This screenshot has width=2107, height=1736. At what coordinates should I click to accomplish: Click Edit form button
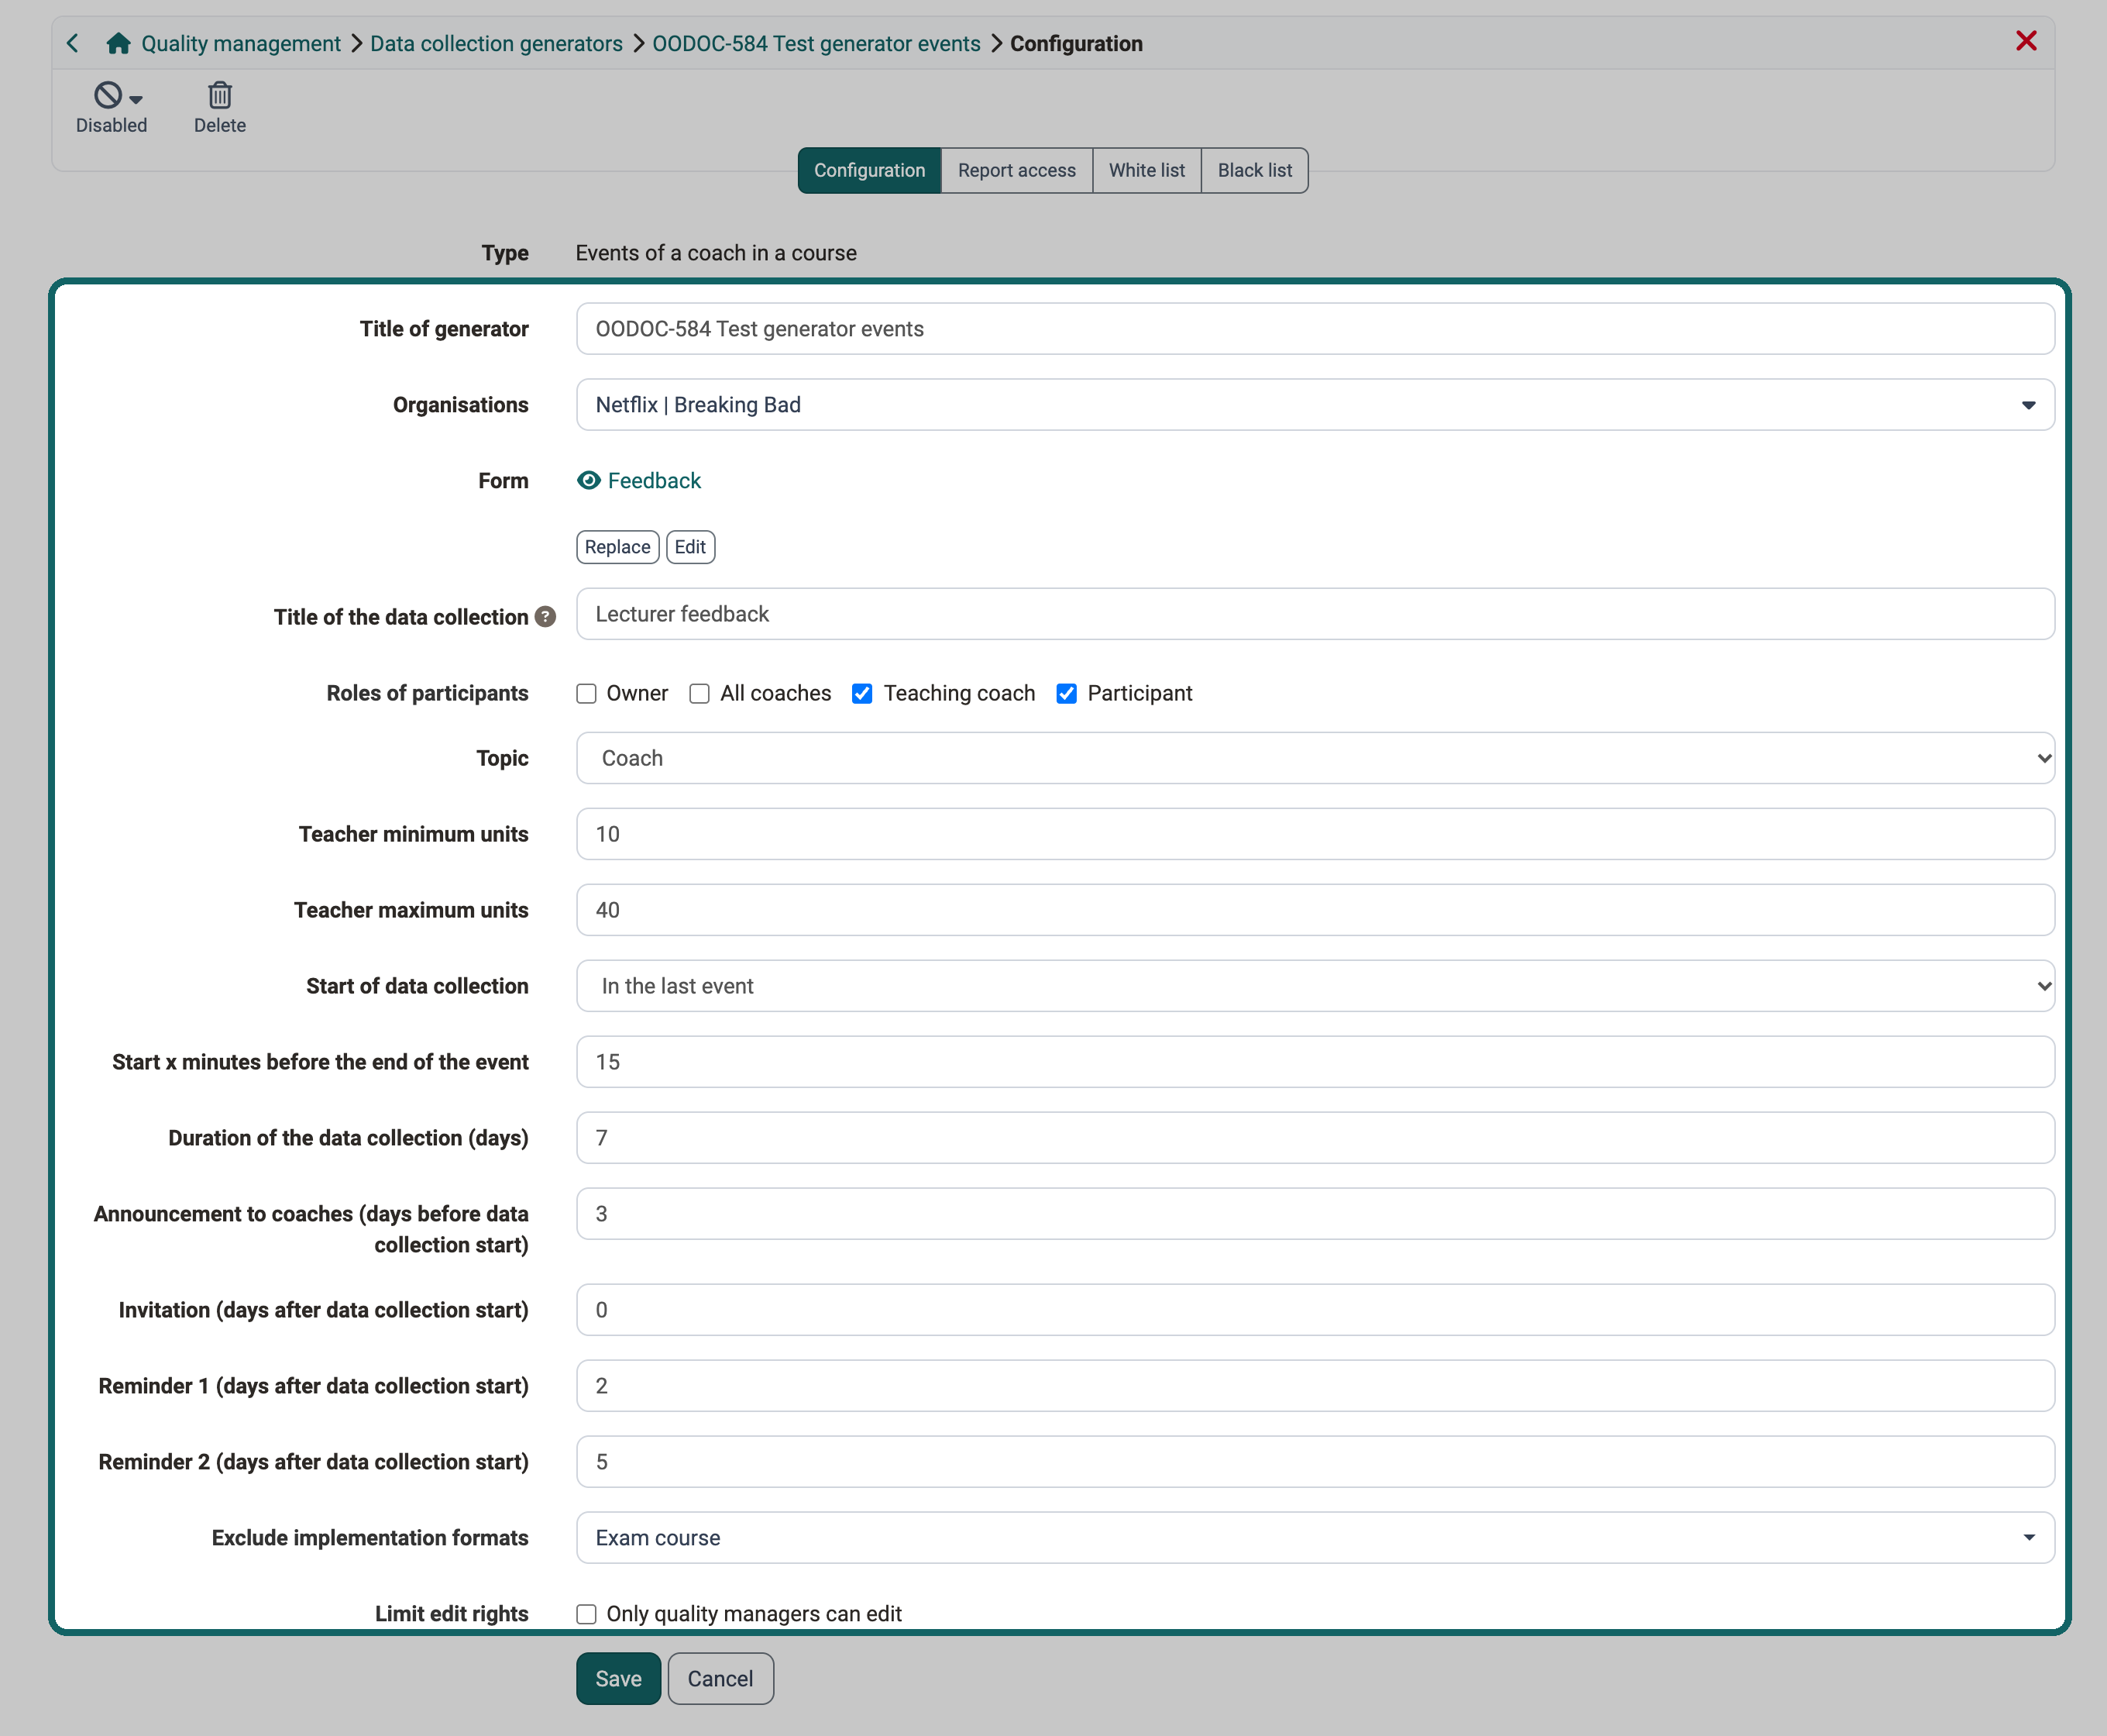tap(691, 547)
